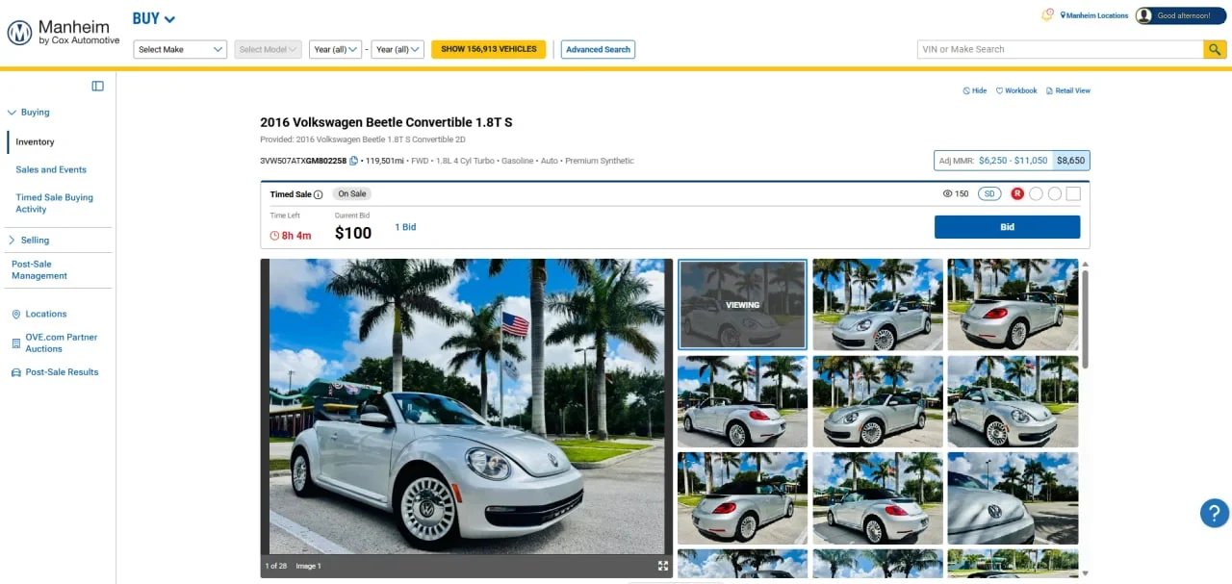Open Sales and Events
Screen dimensions: 1232x584
[x=51, y=169]
